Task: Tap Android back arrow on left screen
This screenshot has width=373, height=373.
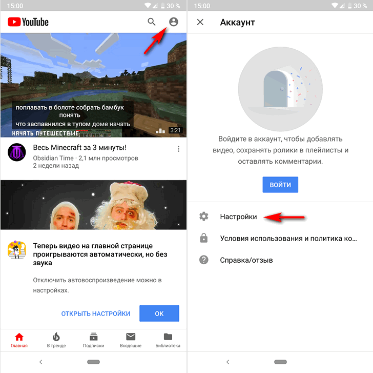Action: click(x=41, y=362)
